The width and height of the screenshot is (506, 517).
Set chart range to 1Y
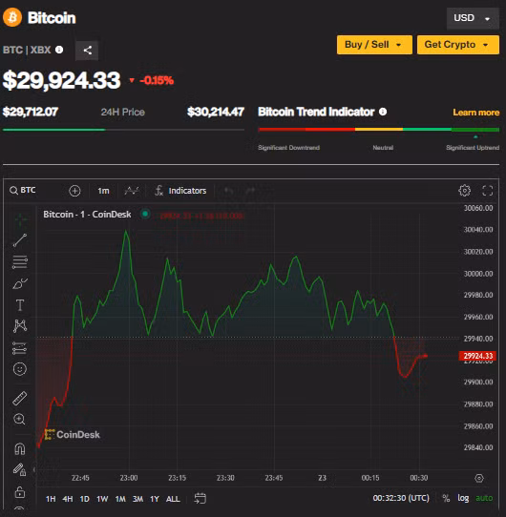155,499
